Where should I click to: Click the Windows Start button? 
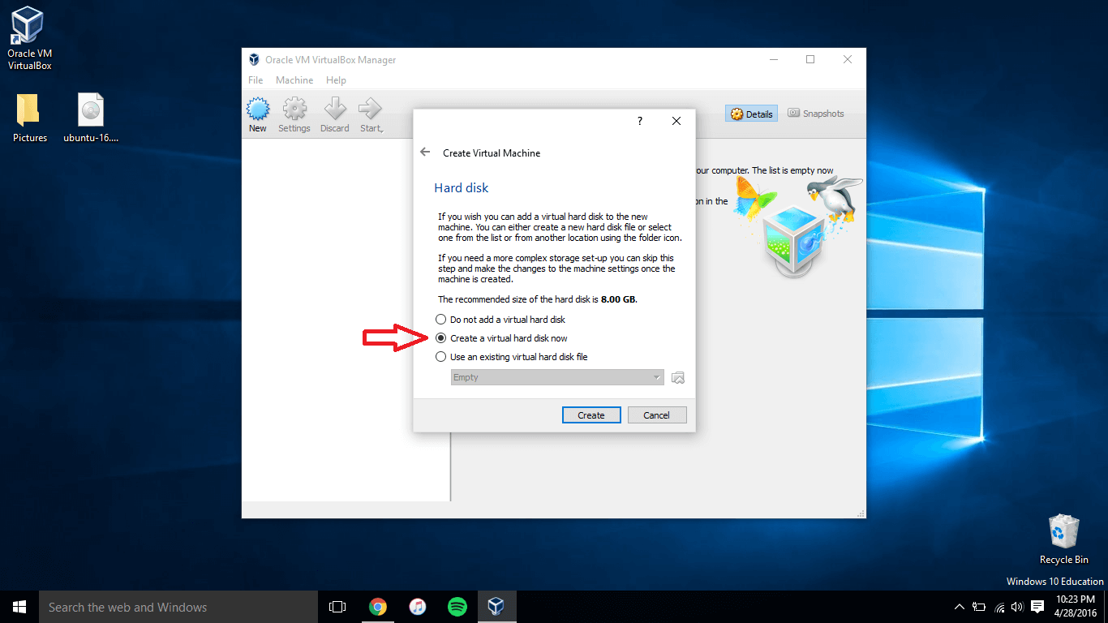[x=19, y=607]
